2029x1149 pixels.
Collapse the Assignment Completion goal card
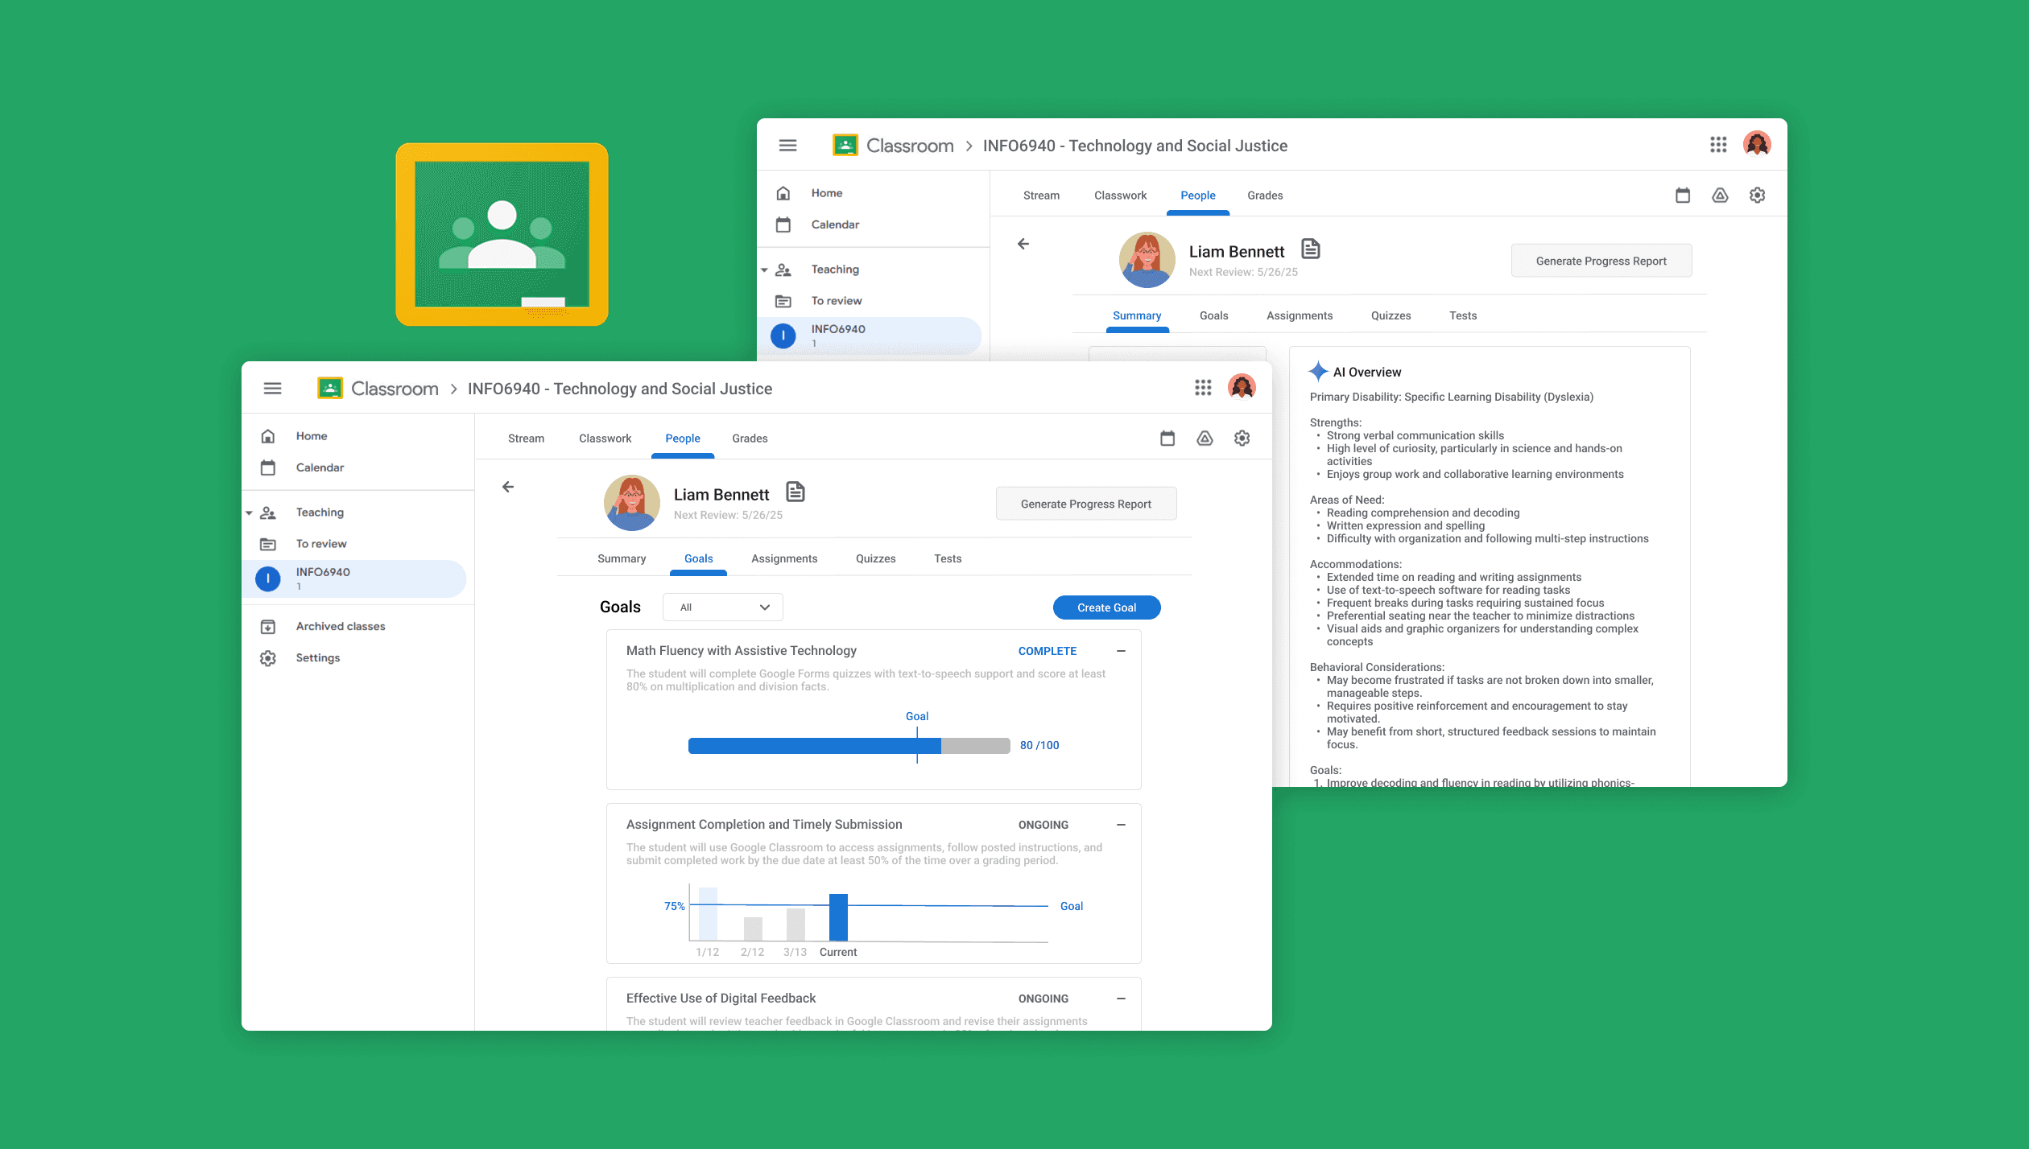tap(1121, 825)
